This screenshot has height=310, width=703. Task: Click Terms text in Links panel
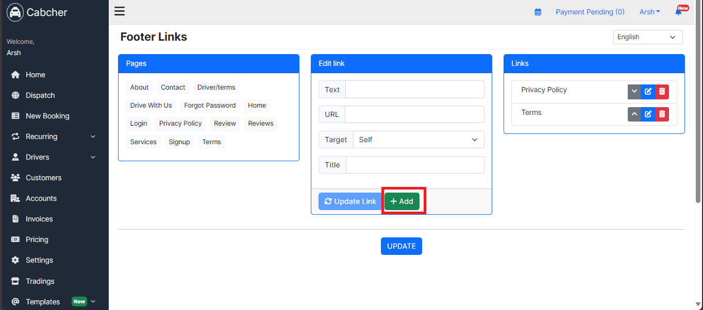click(x=531, y=112)
